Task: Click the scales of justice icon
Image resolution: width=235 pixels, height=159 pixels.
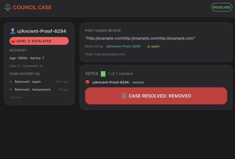Action: [x=8, y=7]
